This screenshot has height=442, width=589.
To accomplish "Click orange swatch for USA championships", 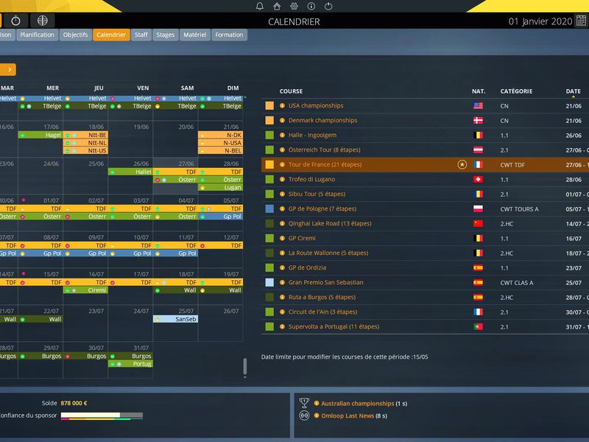I will tap(269, 105).
